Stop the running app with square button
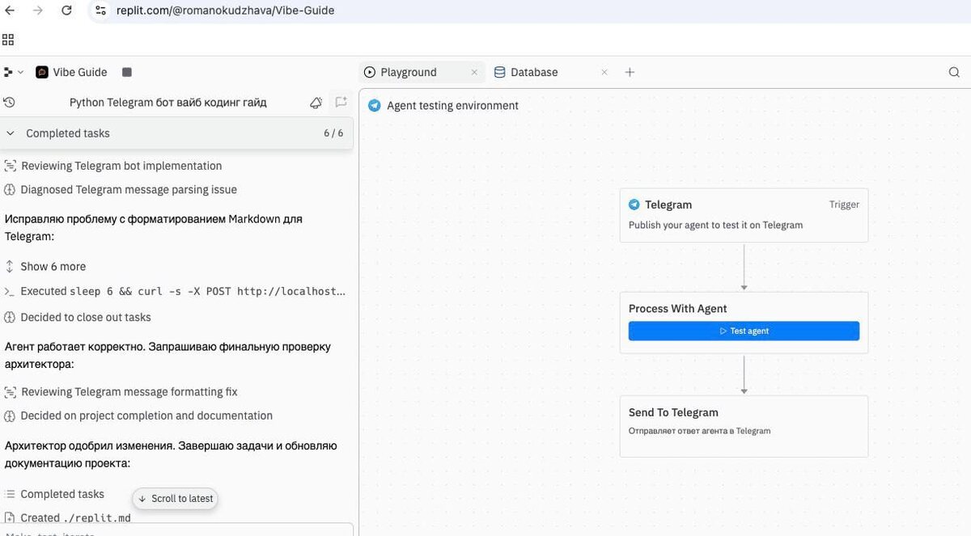Screen dimensions: 971x536 [x=127, y=72]
